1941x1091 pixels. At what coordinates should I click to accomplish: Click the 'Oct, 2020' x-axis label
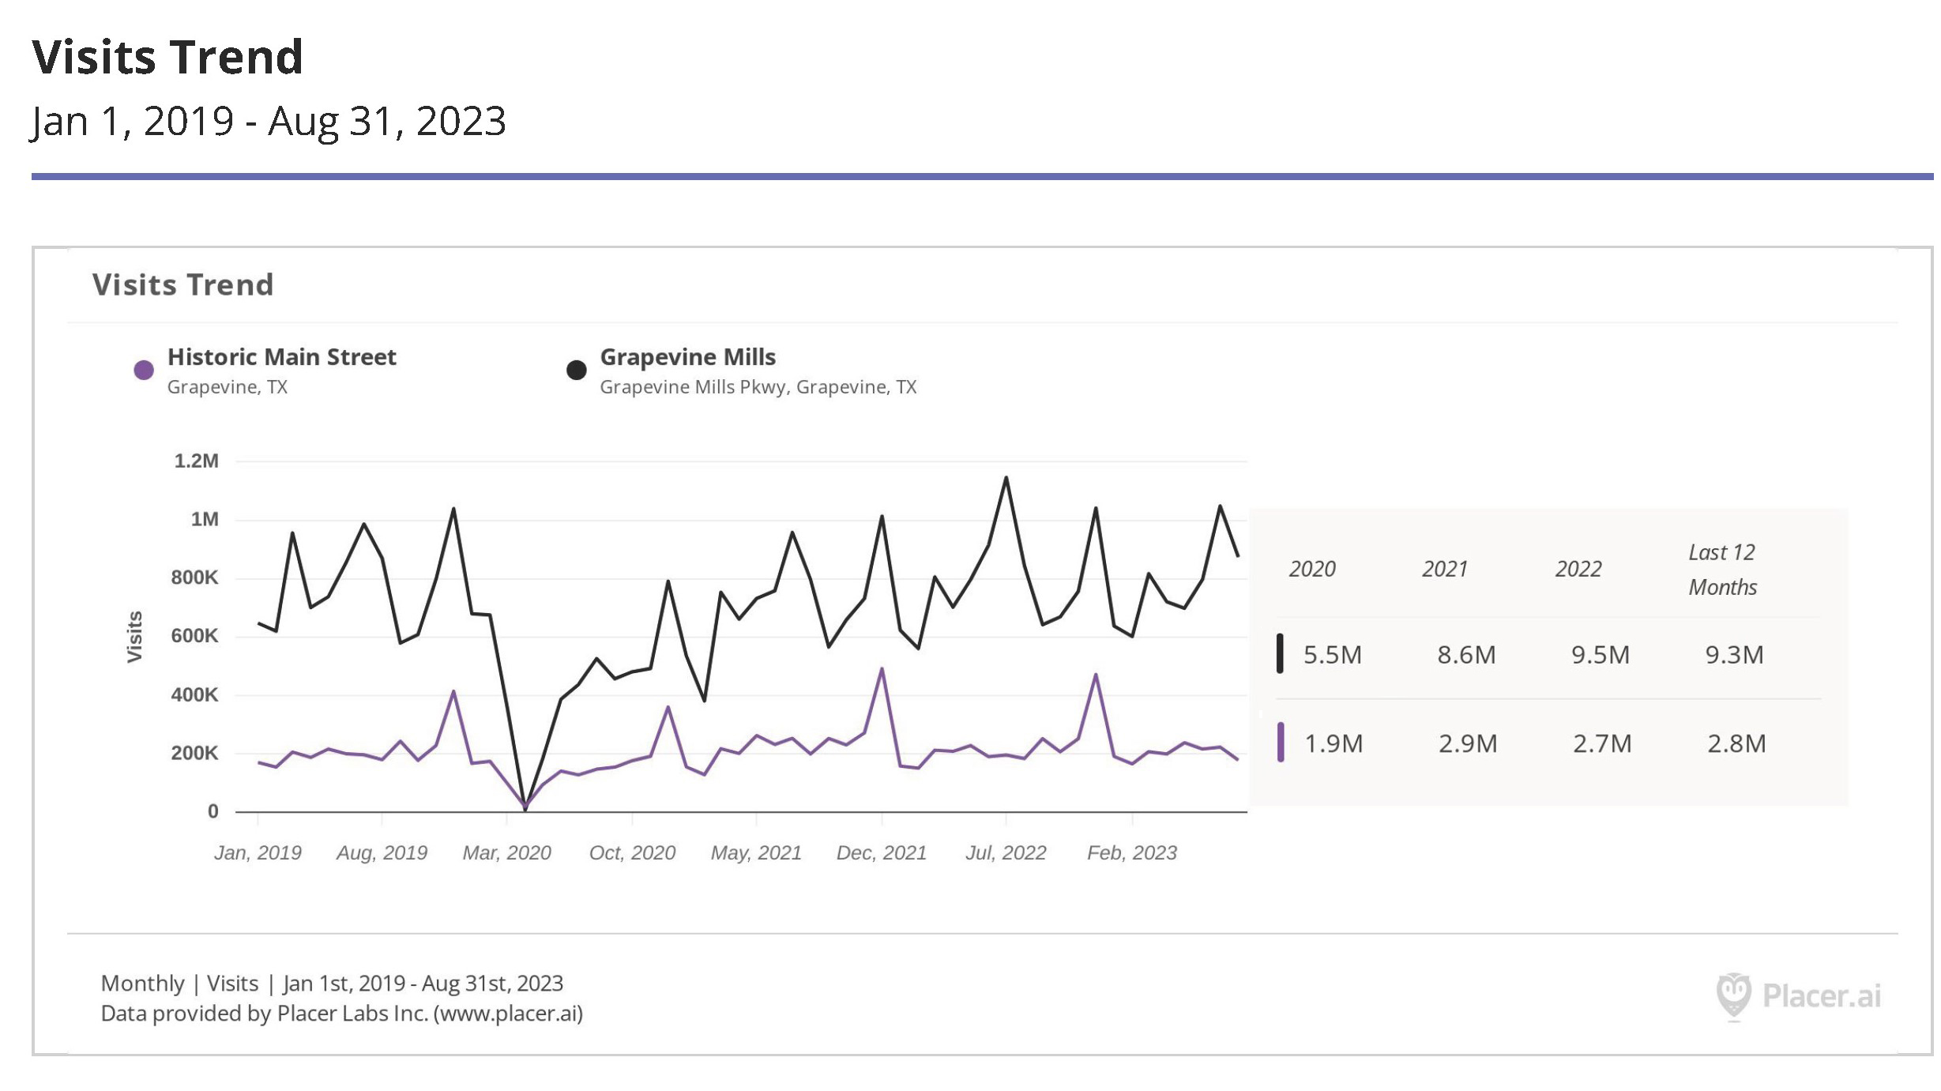click(x=632, y=853)
